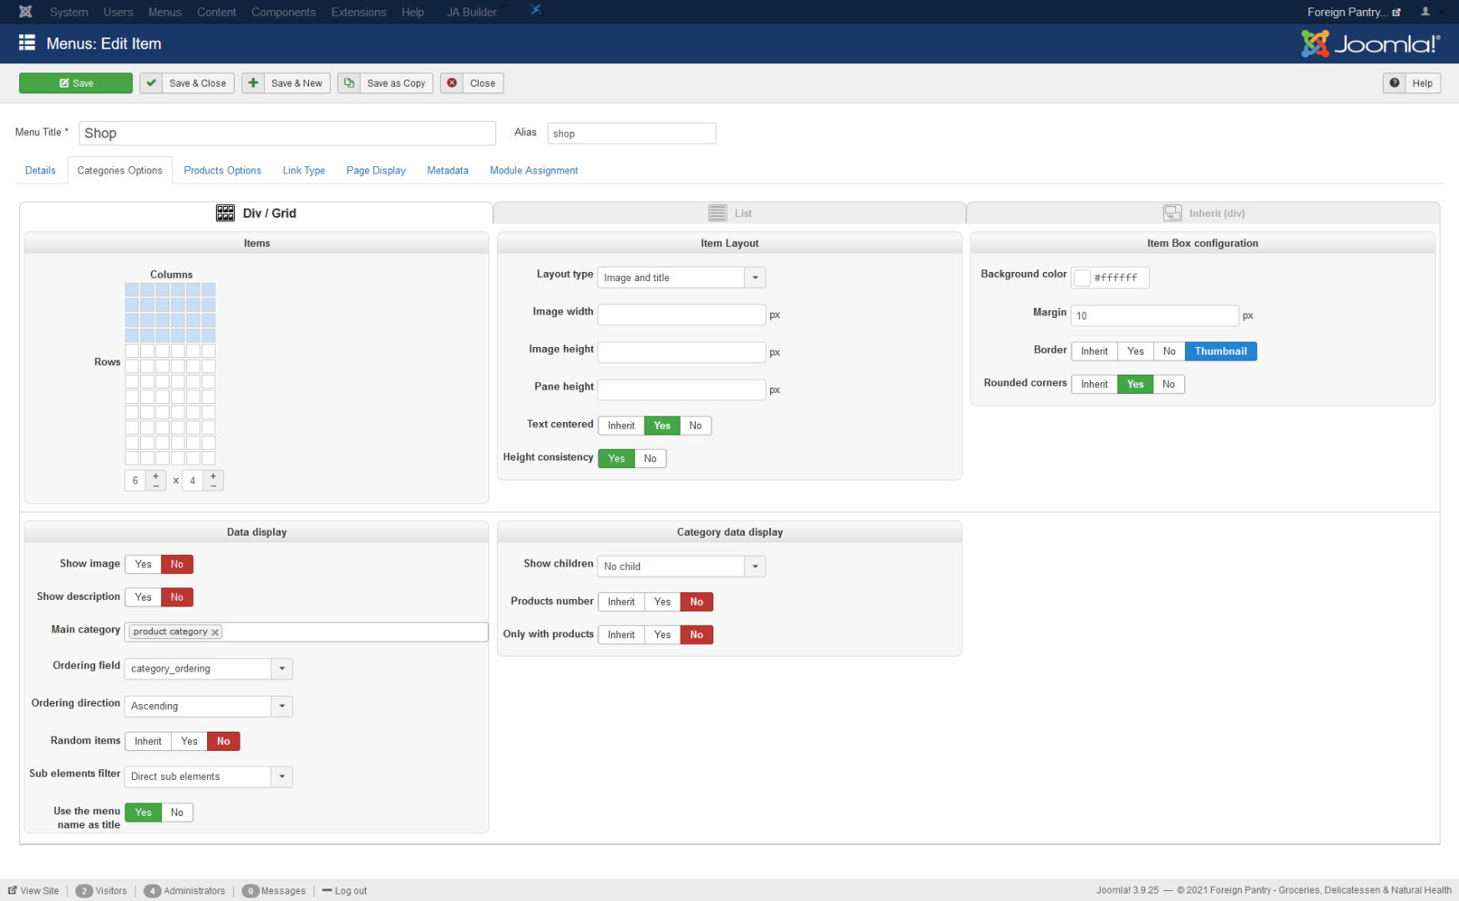The image size is (1459, 901).
Task: Click the Image height input field
Action: pyautogui.click(x=681, y=353)
